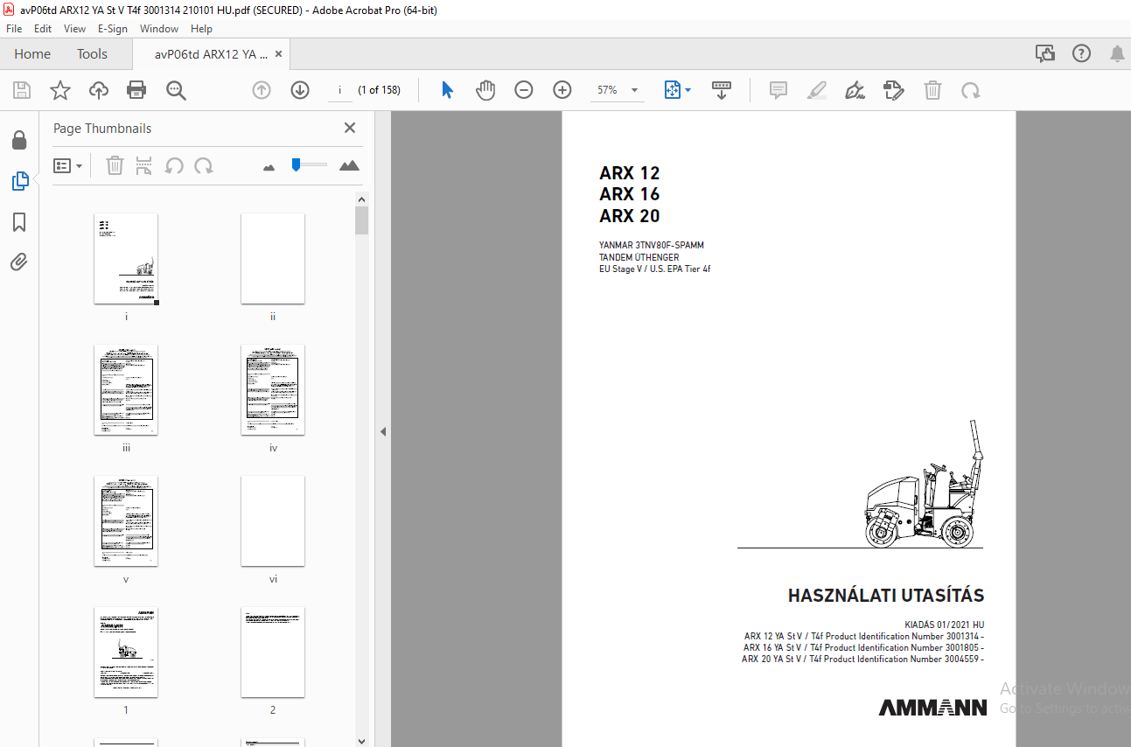Activate the selection arrow tool

pos(447,90)
